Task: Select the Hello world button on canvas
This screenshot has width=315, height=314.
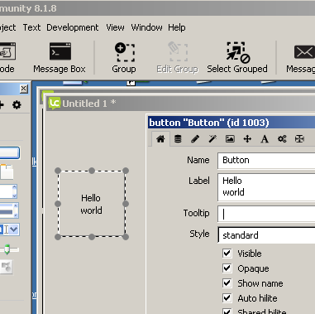Action: tap(92, 204)
